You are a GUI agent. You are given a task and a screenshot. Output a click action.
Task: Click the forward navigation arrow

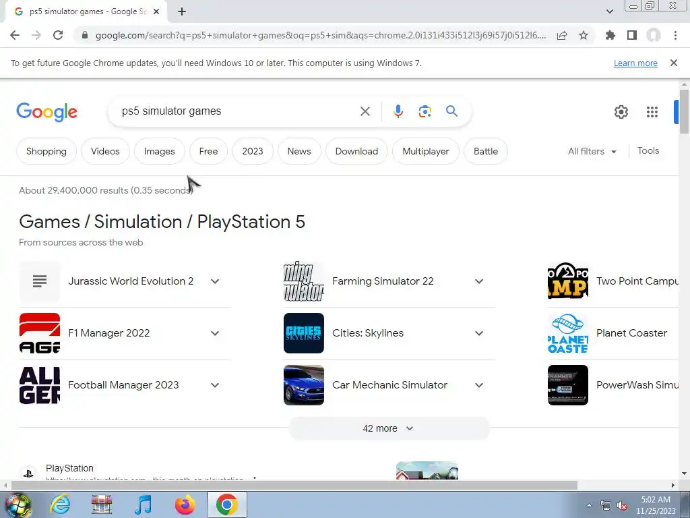click(36, 35)
